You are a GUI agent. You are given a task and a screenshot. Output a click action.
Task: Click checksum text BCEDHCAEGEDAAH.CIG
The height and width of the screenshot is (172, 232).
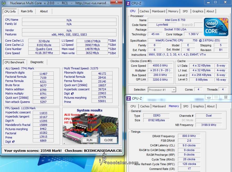coord(103,151)
